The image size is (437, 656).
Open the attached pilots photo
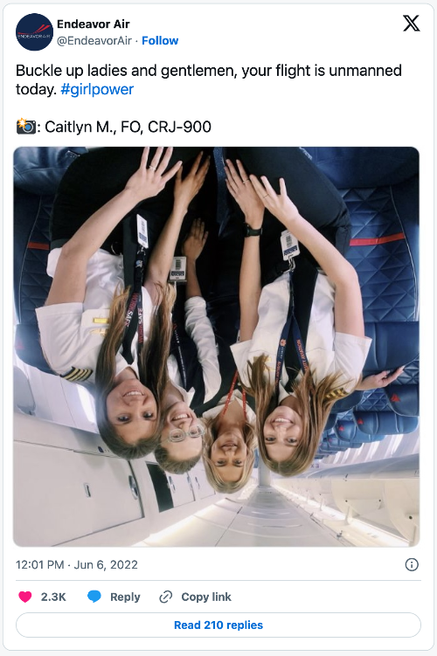[x=217, y=347]
